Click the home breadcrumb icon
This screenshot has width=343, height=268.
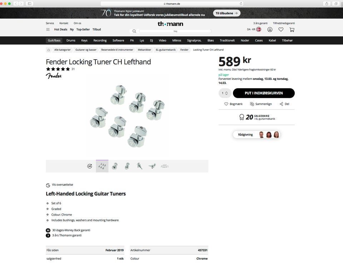[x=49, y=50]
